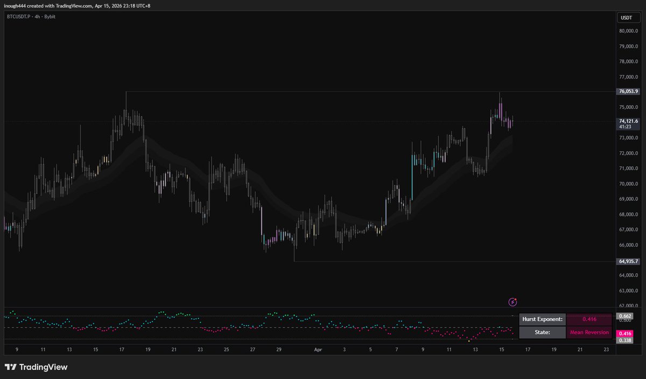Image resolution: width=646 pixels, height=379 pixels.
Task: Click the Mean Reversion state cell
Action: [589, 332]
